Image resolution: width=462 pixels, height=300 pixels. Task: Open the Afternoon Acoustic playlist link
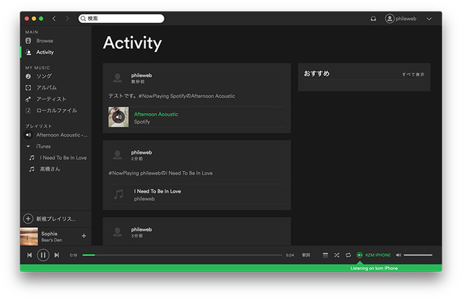click(156, 114)
